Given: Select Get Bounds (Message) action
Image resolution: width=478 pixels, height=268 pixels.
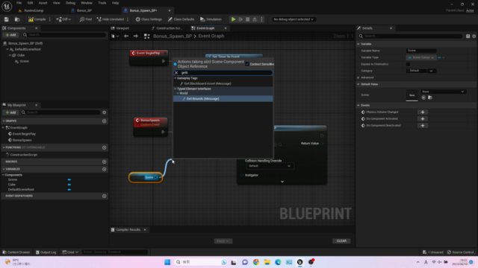Looking at the screenshot, I should tap(202, 99).
